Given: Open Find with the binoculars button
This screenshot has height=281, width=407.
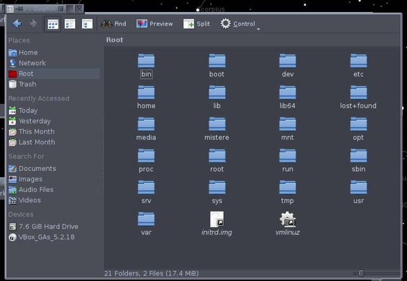Looking at the screenshot, I should pos(114,24).
